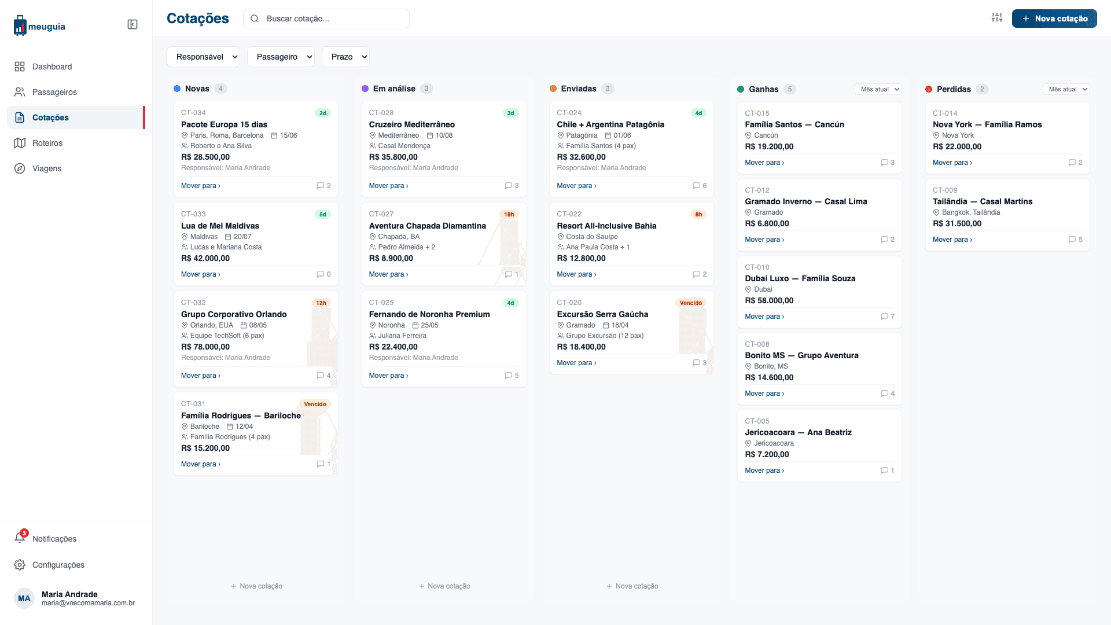The width and height of the screenshot is (1111, 625).
Task: Open comments on card CT-033
Action: tap(323, 274)
